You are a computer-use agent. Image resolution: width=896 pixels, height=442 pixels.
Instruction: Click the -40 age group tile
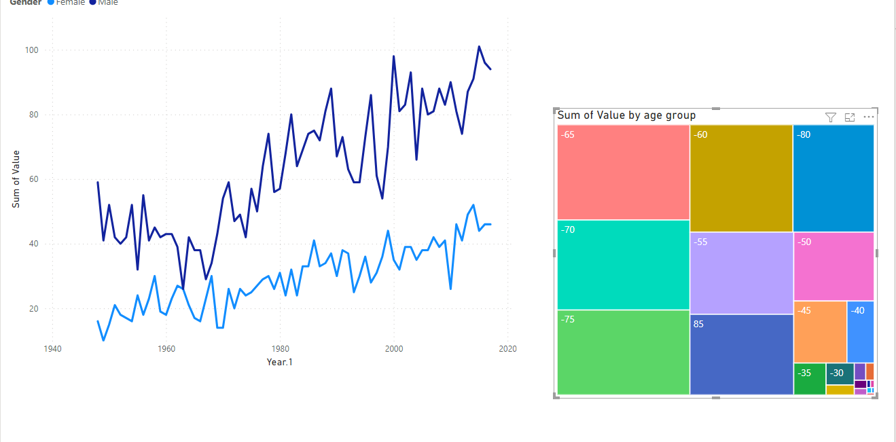click(x=860, y=332)
